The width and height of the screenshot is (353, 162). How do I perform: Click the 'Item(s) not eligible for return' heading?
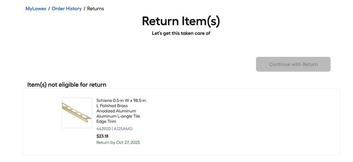tap(67, 85)
